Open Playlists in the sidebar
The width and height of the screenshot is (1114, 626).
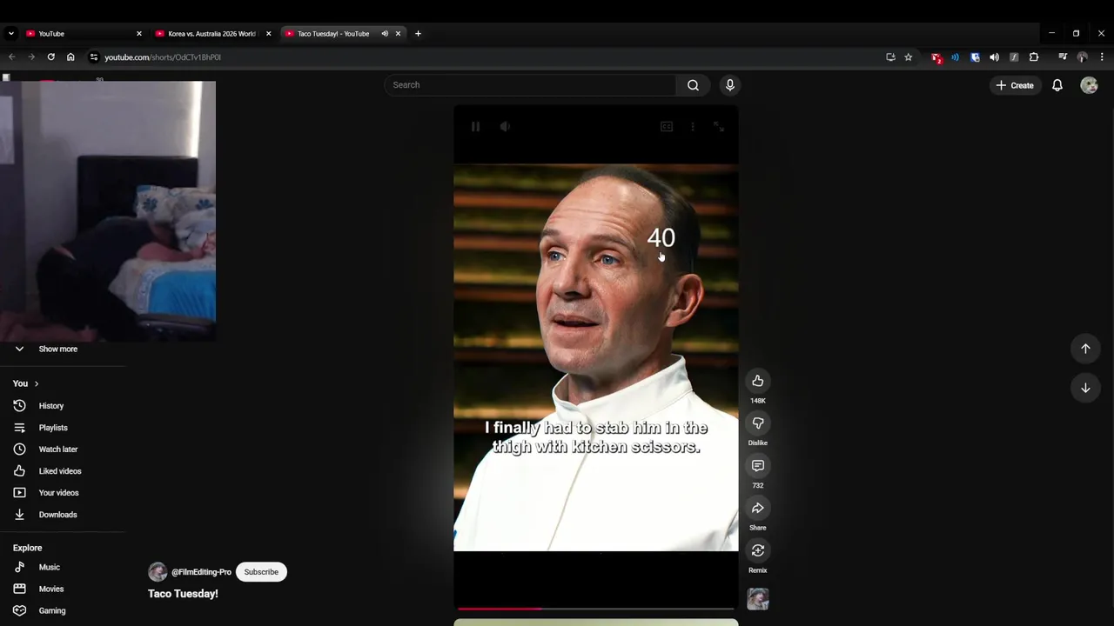click(x=53, y=428)
